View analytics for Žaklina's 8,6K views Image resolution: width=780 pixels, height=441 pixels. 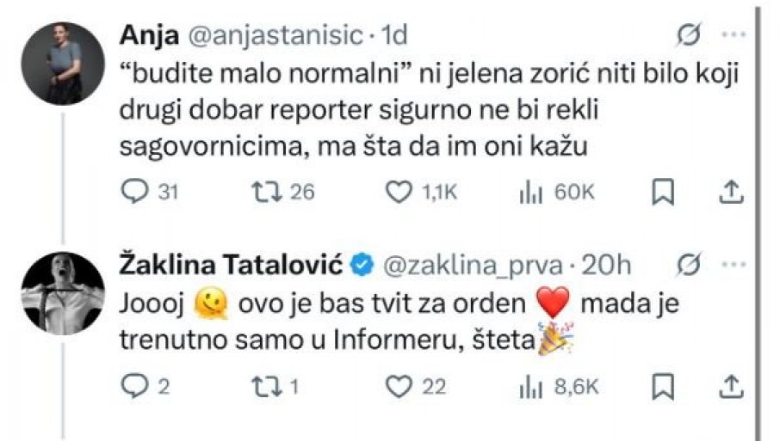[531, 388]
